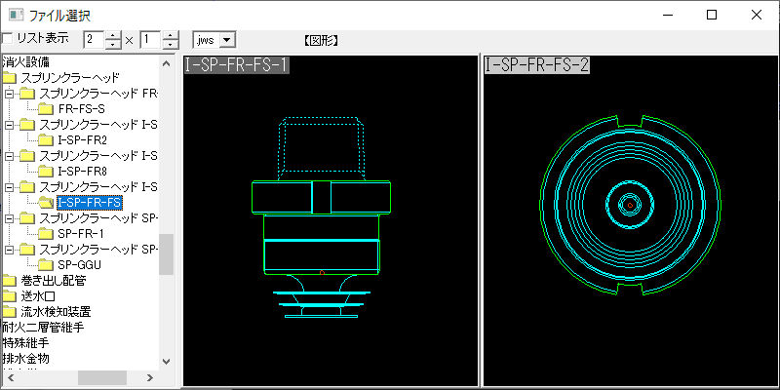780x390 pixels.
Task: Collapse the expander above FR-FS-S
Action: 9,94
